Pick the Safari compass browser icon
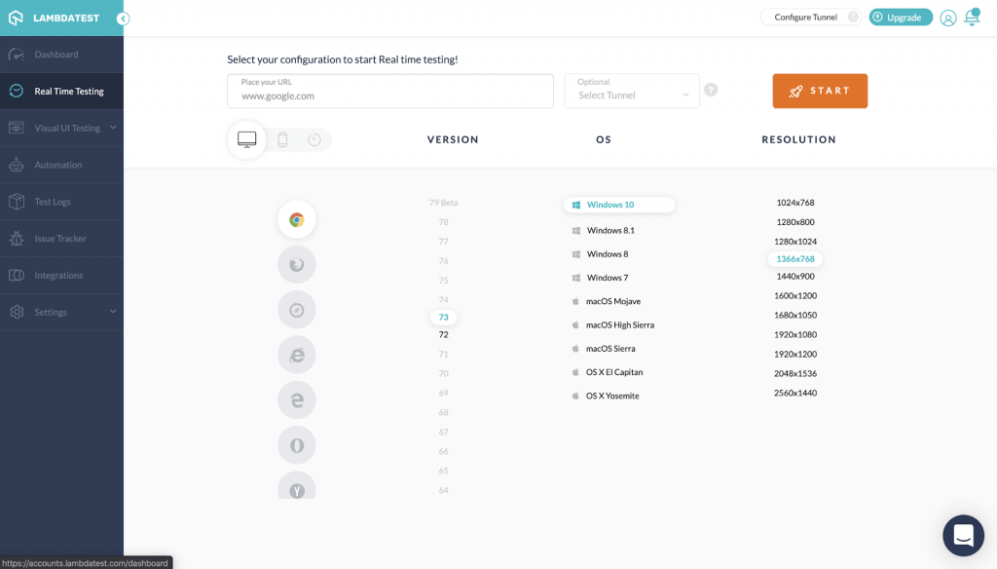 (296, 310)
